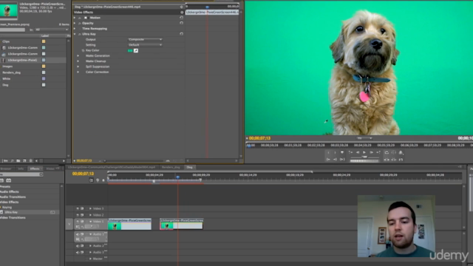
Task: Expand the Time Remapping properties
Action: coord(75,29)
